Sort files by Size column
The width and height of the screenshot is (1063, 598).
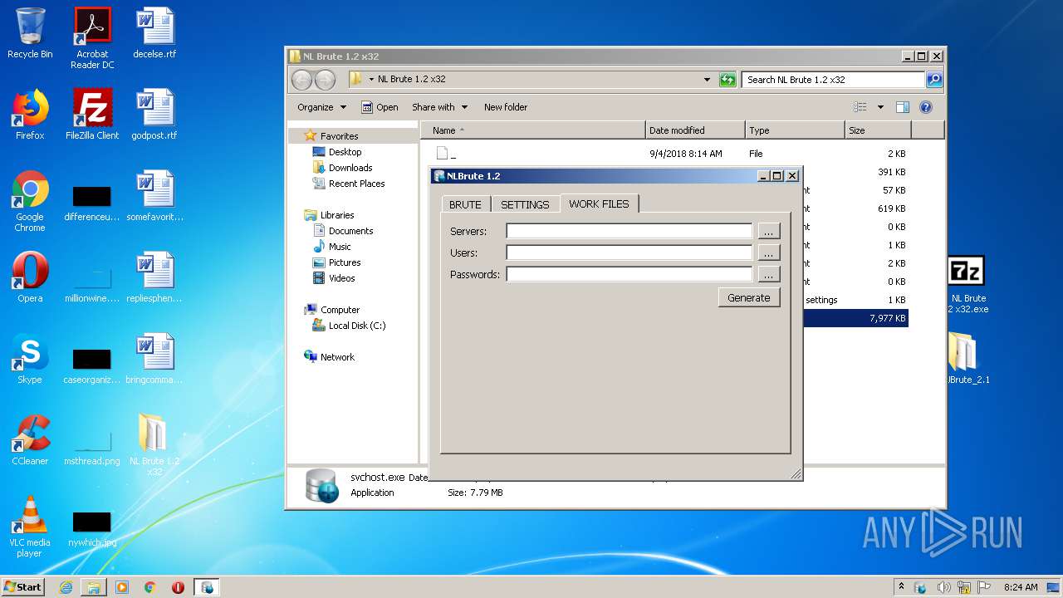[x=878, y=130]
